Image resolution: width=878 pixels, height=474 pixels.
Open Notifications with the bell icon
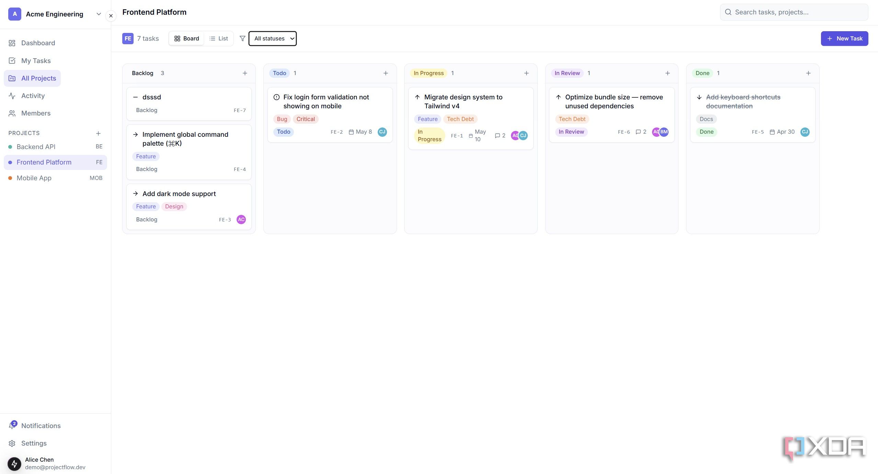(x=34, y=425)
